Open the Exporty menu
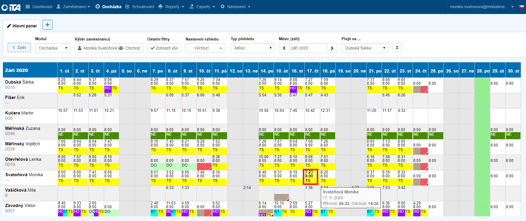The width and height of the screenshot is (526, 221). [202, 7]
